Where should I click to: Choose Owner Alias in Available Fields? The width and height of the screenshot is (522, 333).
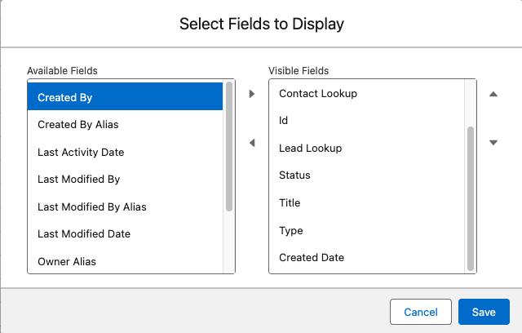coord(125,261)
